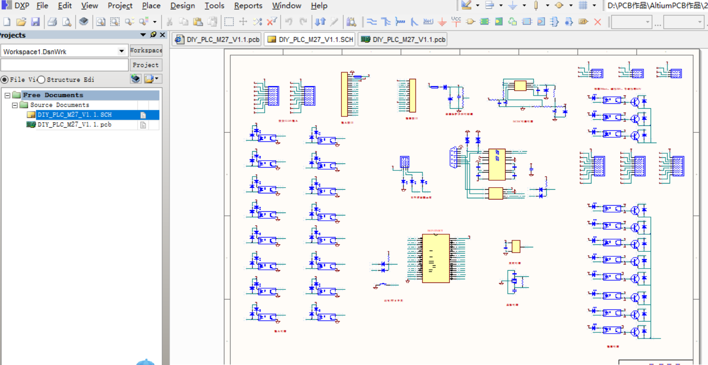Click the Grids icon in top toolbar
The height and width of the screenshot is (365, 708).
[x=583, y=5]
